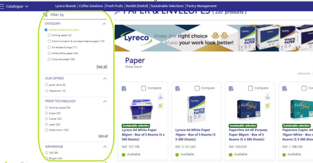Image resolution: width=313 pixels, height=163 pixels.
Task: Click See all under PRINT TECHNOLOGY
Action: point(103,136)
